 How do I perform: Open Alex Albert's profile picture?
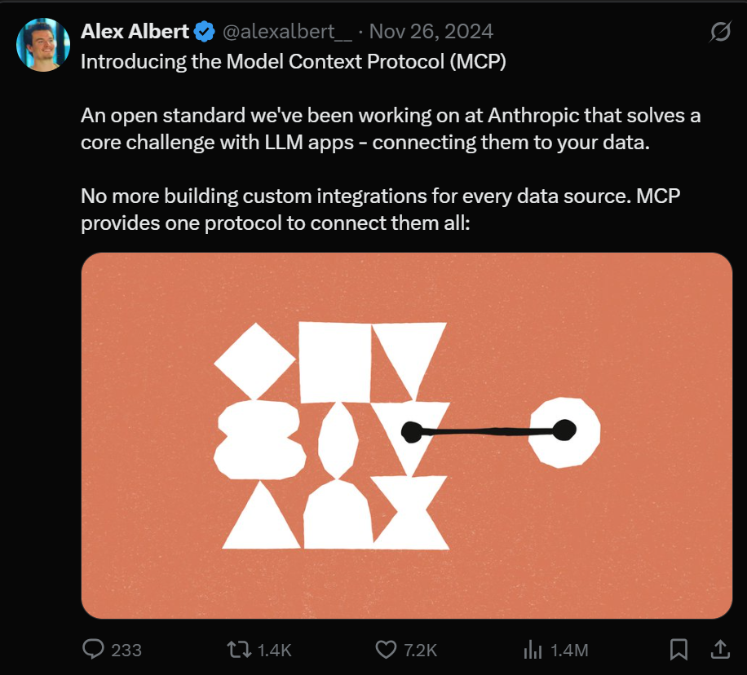click(x=43, y=45)
